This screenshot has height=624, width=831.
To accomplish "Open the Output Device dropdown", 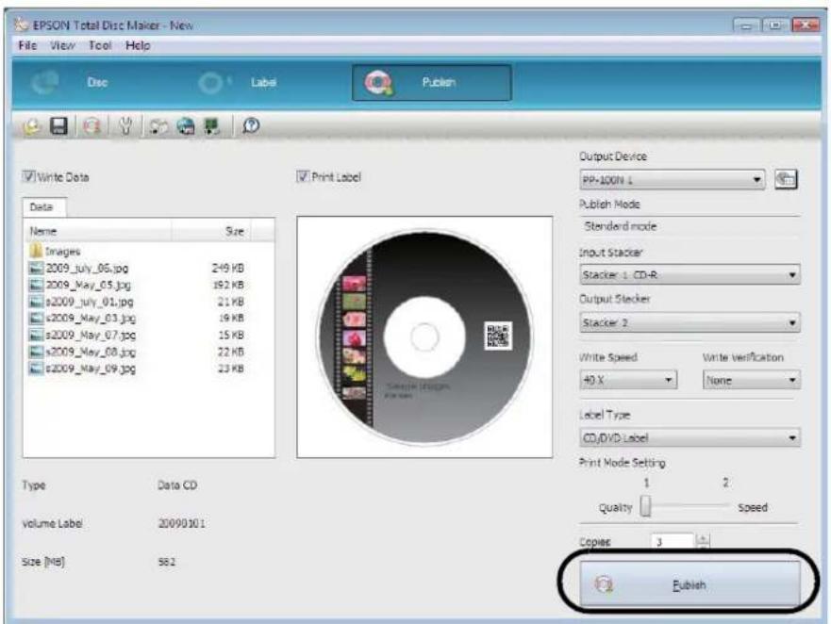I will click(x=672, y=180).
